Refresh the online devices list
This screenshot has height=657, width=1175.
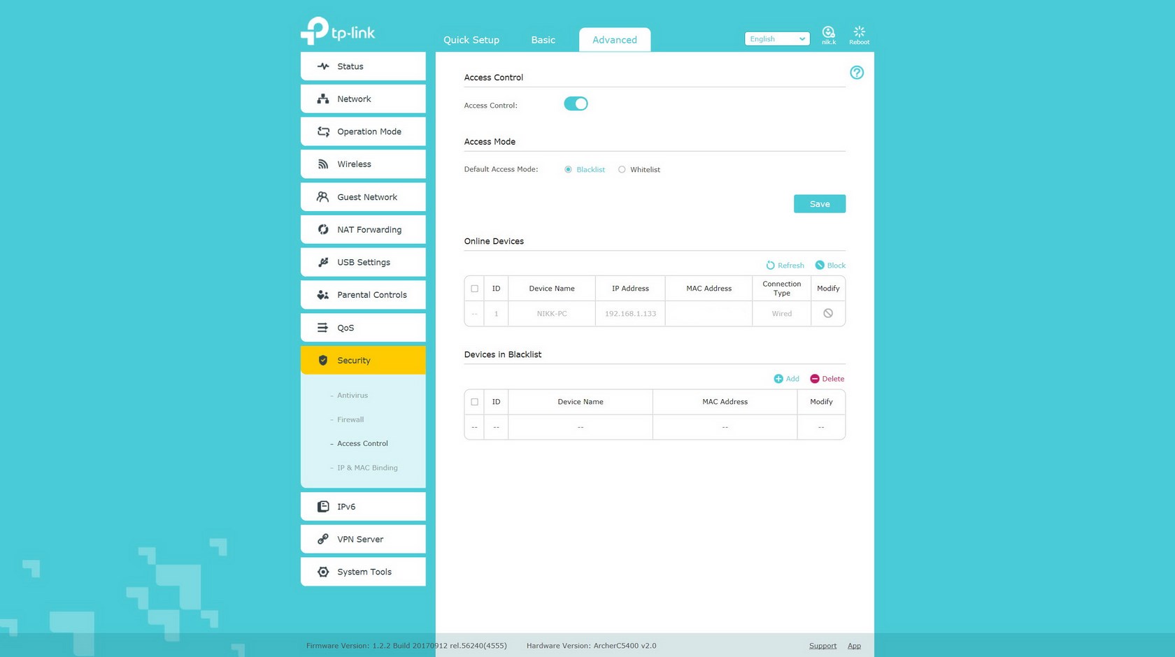point(785,266)
